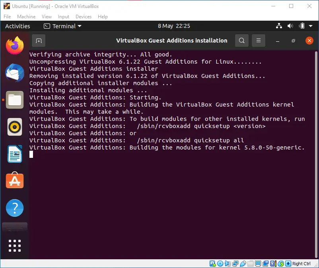Viewport: 319px width, 268px height.
Task: Restore the terminal window size
Action: point(293,41)
